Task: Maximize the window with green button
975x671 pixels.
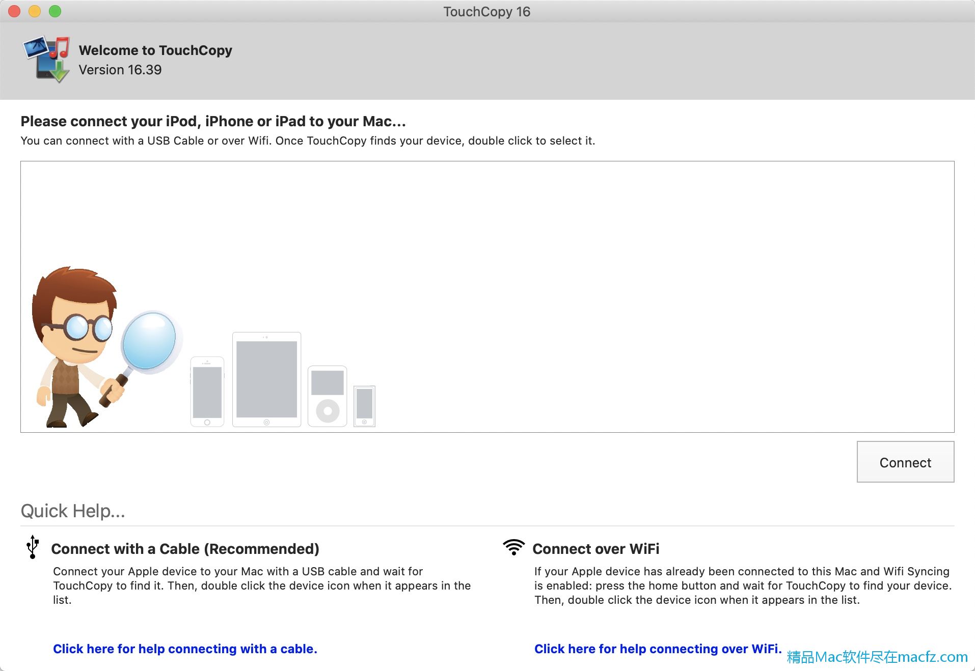Action: pos(55,11)
